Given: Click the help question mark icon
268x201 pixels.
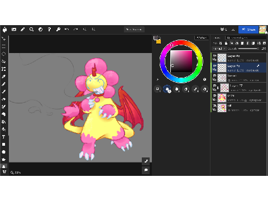Looking at the screenshot, I should coord(49,30).
